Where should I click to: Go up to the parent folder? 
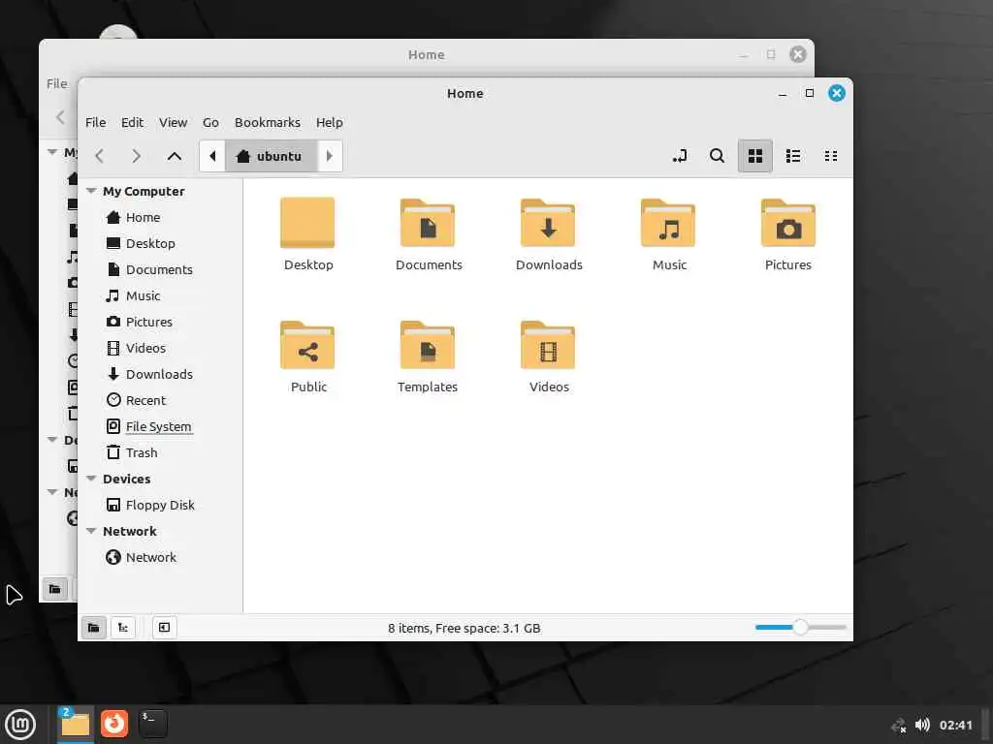click(175, 156)
